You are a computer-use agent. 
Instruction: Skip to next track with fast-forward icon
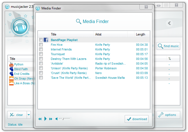pyautogui.click(x=51, y=119)
